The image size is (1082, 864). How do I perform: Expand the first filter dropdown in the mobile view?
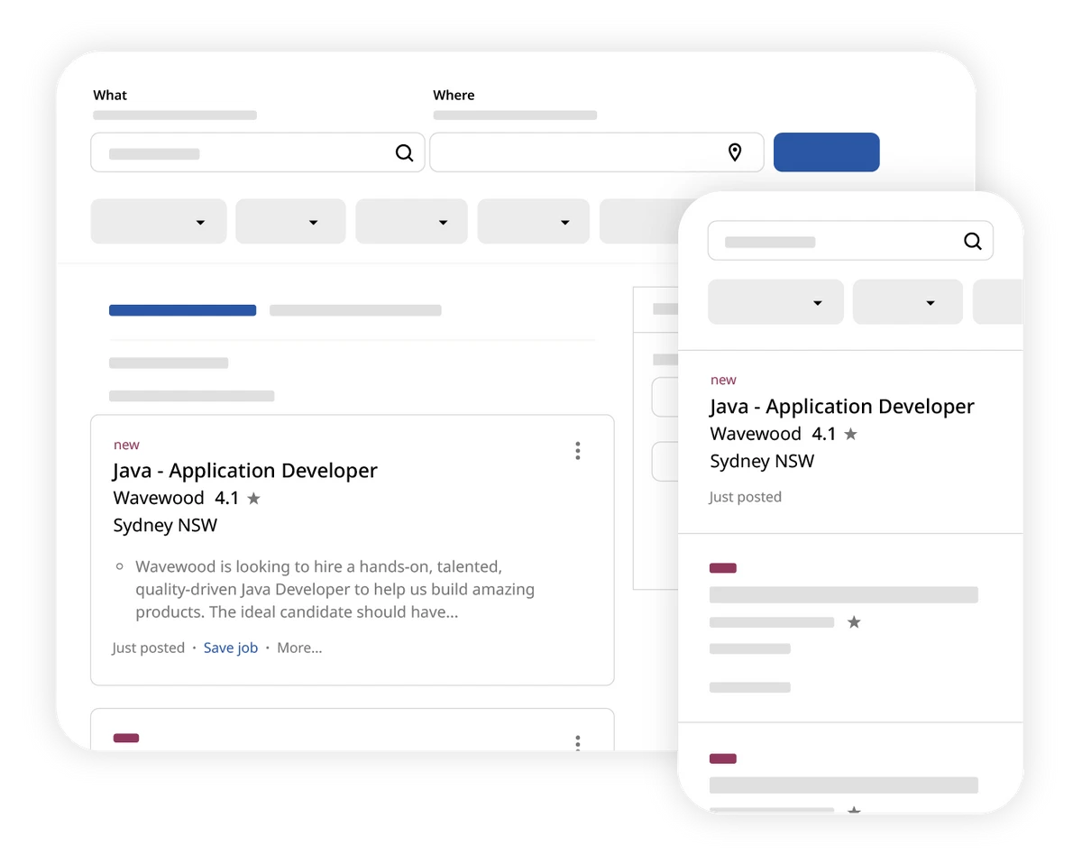click(x=775, y=302)
